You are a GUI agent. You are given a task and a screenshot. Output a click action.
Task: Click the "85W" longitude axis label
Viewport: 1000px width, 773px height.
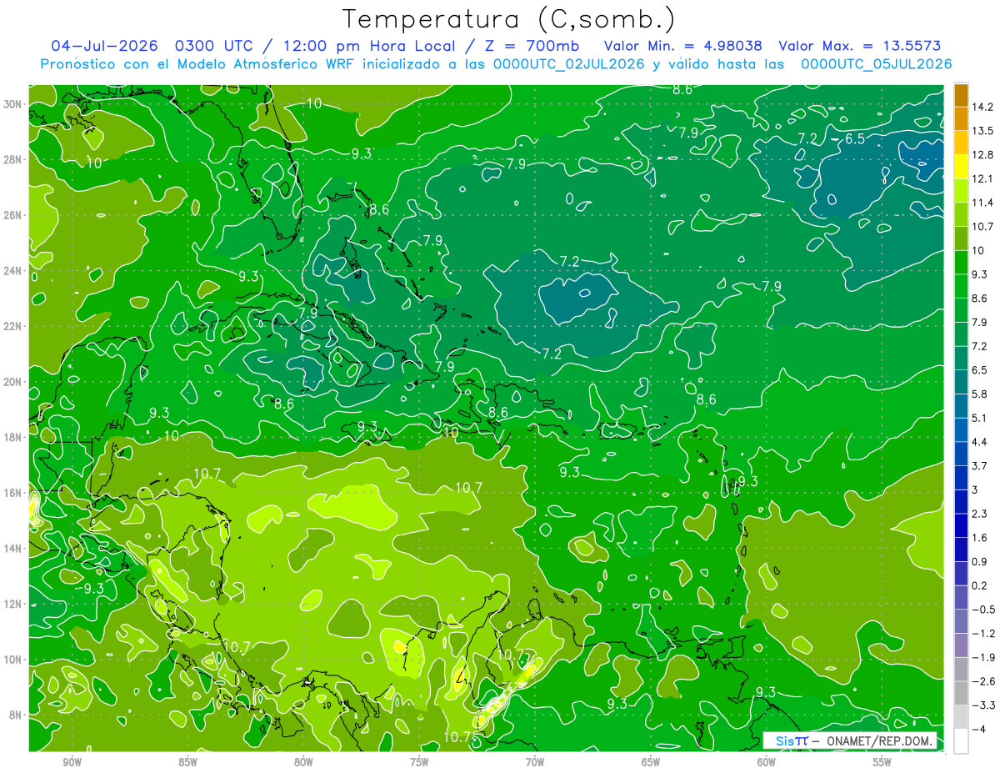[x=187, y=762]
